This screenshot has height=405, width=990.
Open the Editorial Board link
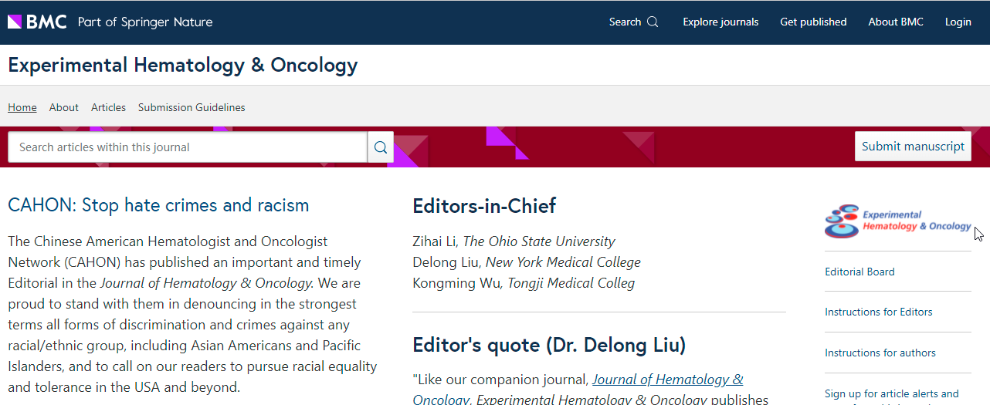point(859,272)
